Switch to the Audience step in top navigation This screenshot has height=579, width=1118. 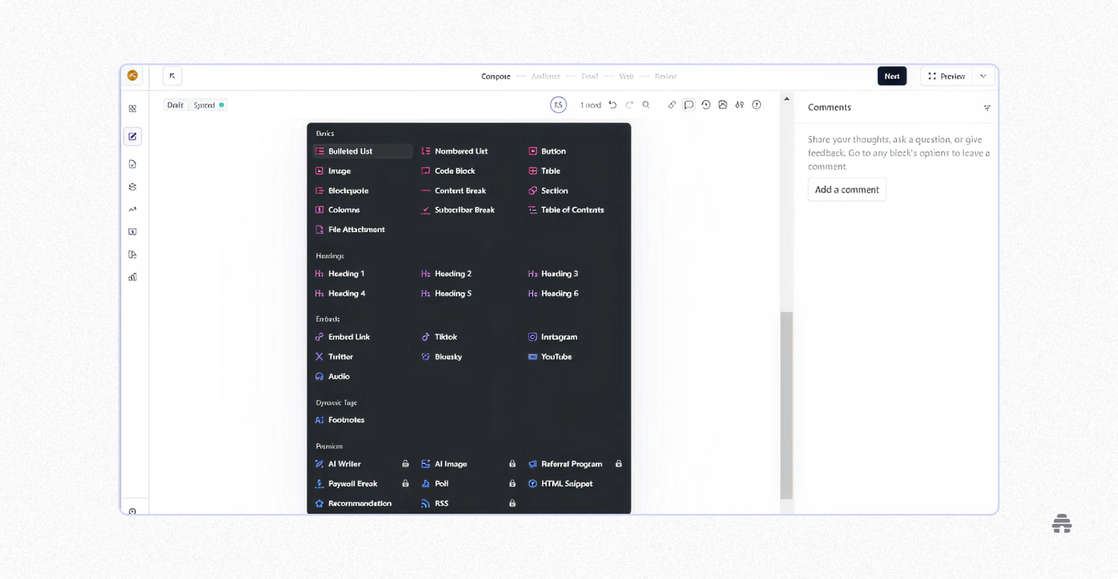click(x=545, y=76)
